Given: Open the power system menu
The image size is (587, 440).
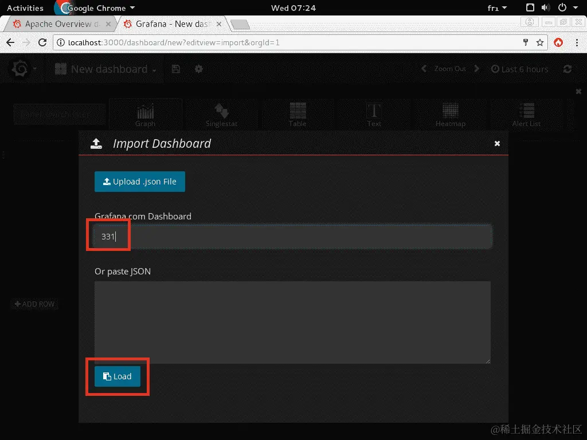Looking at the screenshot, I should [568, 8].
